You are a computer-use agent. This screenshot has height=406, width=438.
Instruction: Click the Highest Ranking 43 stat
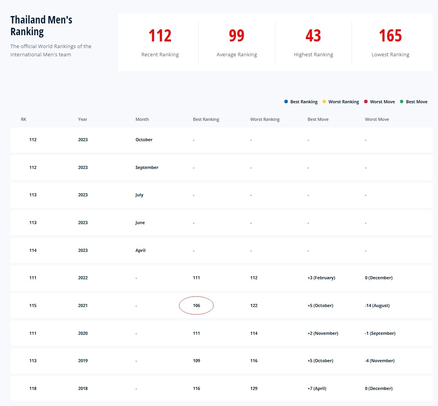coord(313,36)
